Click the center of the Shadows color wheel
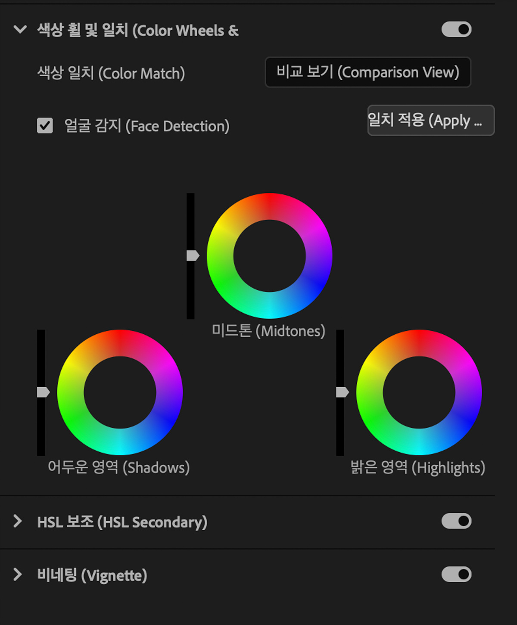This screenshot has width=517, height=625. coord(120,392)
